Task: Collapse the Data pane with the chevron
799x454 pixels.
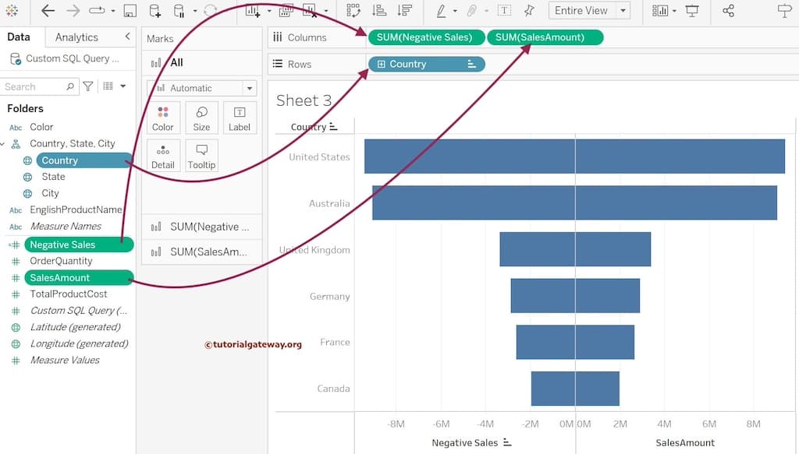Action: (x=127, y=36)
